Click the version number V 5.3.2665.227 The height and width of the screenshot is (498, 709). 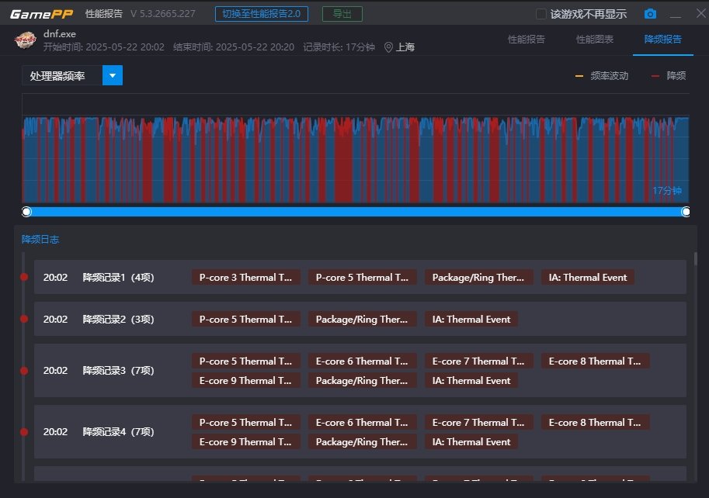coord(163,14)
